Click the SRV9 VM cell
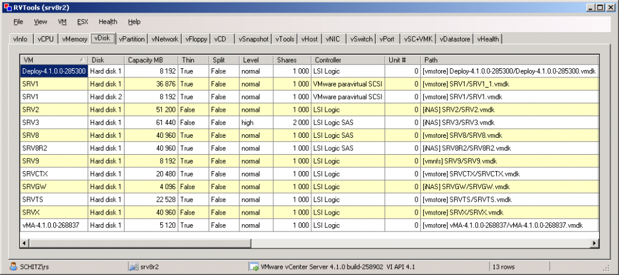Screen dimensions: 619x275 click(x=54, y=161)
